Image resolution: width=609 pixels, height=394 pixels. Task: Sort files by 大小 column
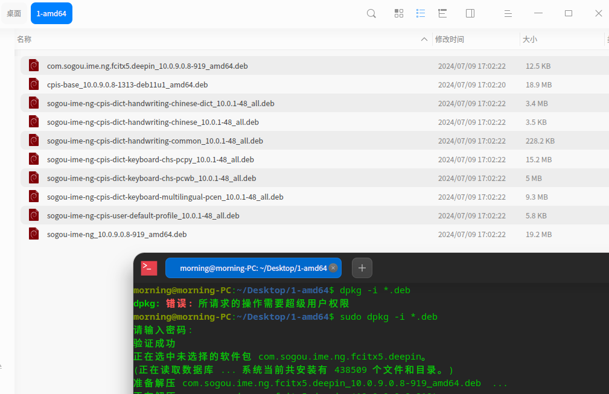point(530,39)
